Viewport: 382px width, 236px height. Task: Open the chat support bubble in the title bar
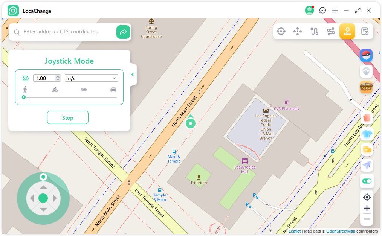(x=322, y=11)
